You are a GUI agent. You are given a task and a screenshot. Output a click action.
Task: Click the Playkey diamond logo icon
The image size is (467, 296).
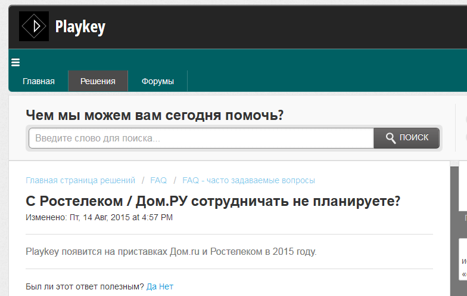coord(34,26)
